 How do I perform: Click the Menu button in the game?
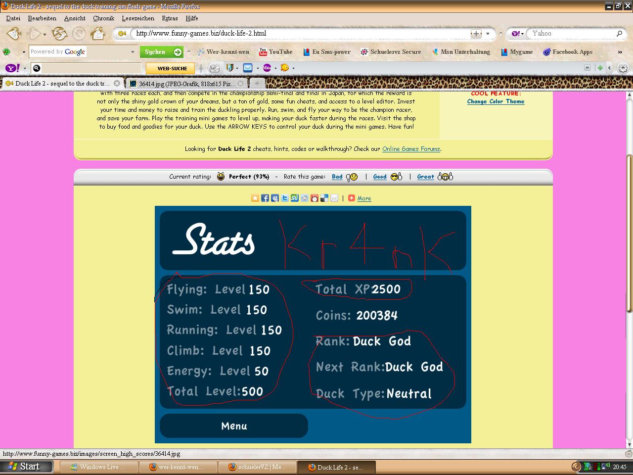click(234, 426)
